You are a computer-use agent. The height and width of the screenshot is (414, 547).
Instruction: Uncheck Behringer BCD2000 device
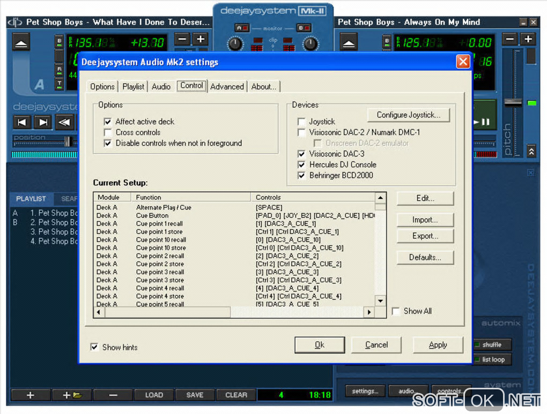tap(301, 175)
